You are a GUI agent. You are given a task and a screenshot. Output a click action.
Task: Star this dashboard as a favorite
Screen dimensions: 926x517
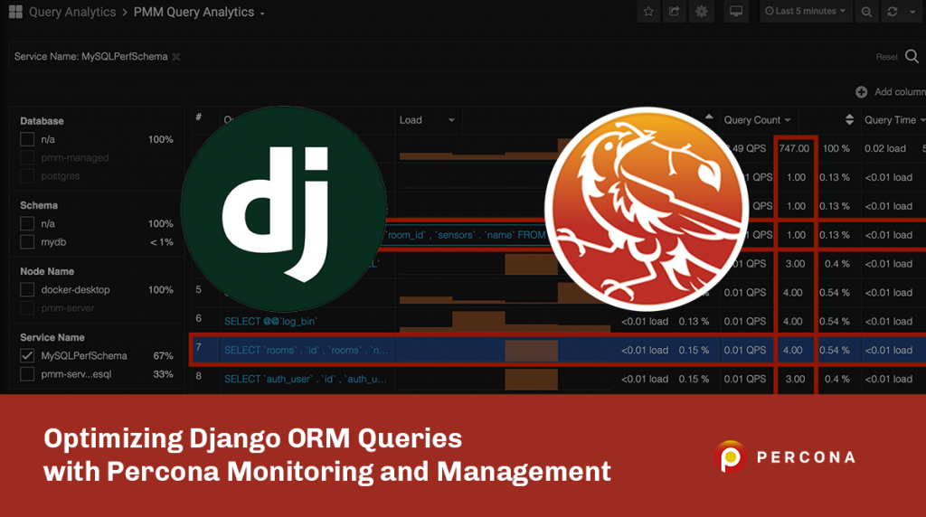point(649,12)
